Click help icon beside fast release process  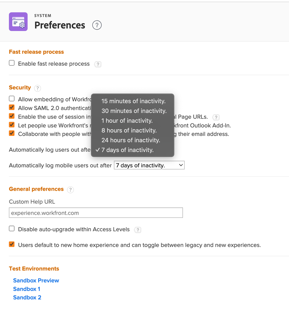coord(98,64)
